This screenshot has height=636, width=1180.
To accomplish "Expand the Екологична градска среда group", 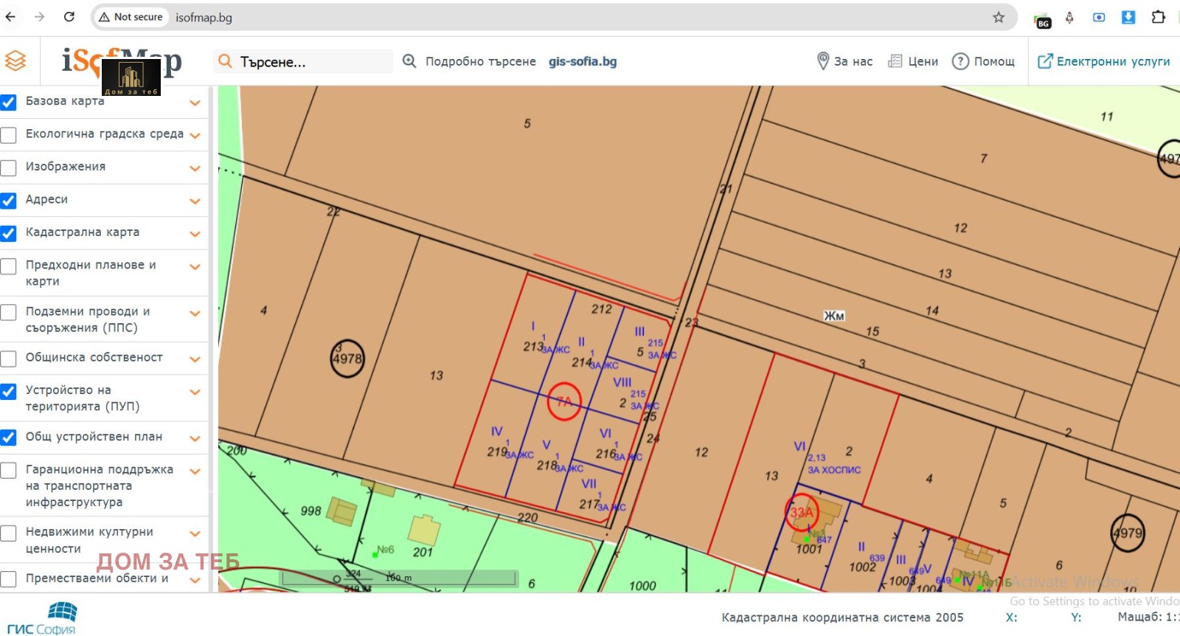I will [195, 136].
